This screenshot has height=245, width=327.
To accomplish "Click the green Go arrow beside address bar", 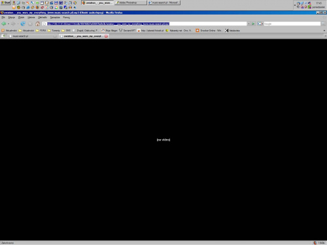I will click(x=253, y=24).
